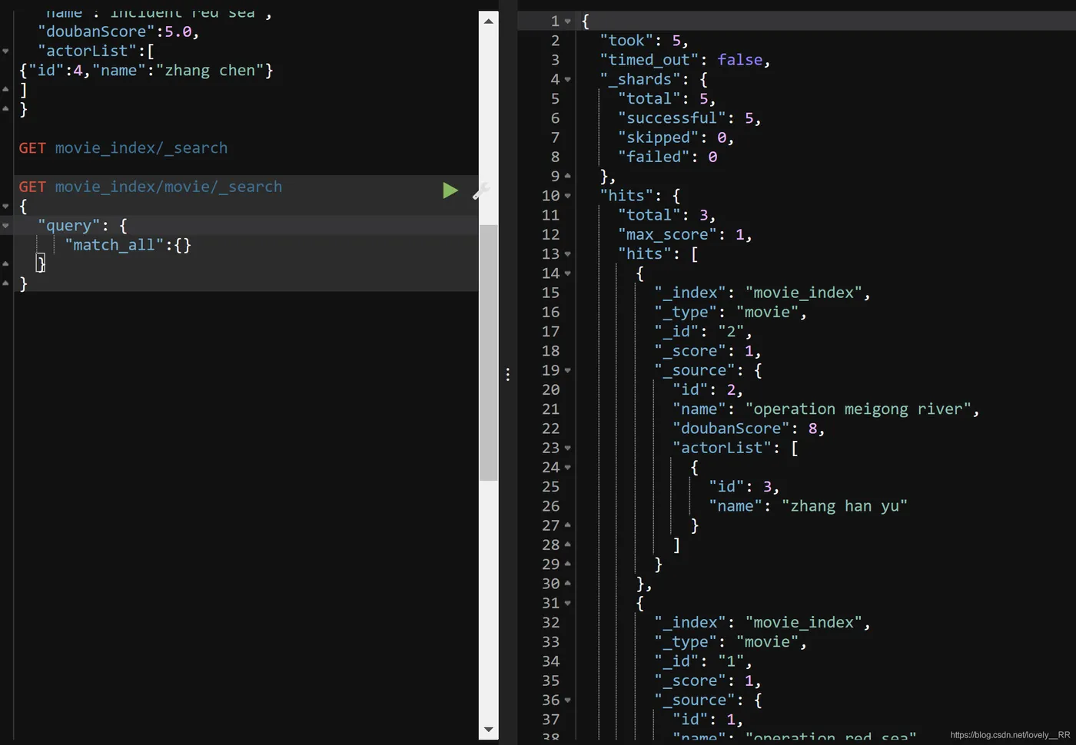Collapse "_source" block on line 36
The height and width of the screenshot is (745, 1076).
[x=568, y=700]
